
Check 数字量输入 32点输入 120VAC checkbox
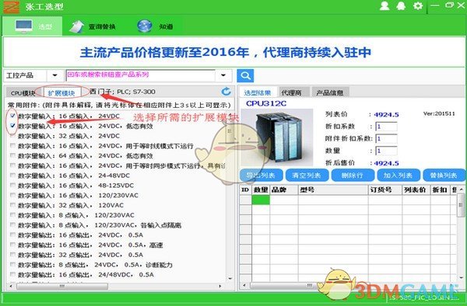tap(12, 205)
